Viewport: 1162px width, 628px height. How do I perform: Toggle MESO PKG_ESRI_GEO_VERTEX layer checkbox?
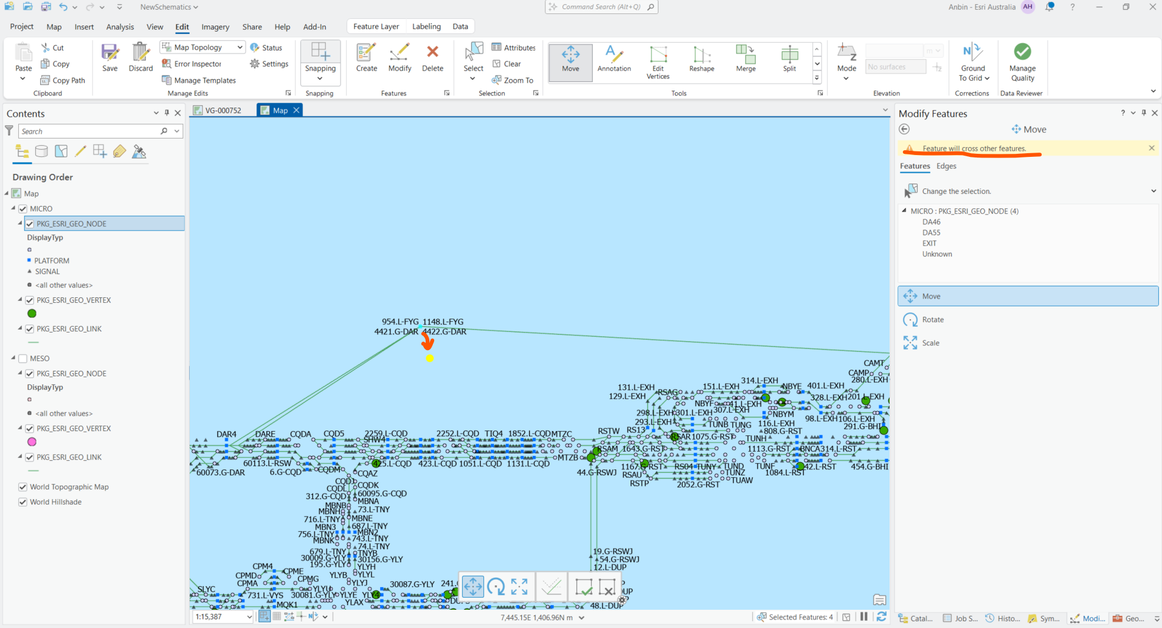coord(29,429)
